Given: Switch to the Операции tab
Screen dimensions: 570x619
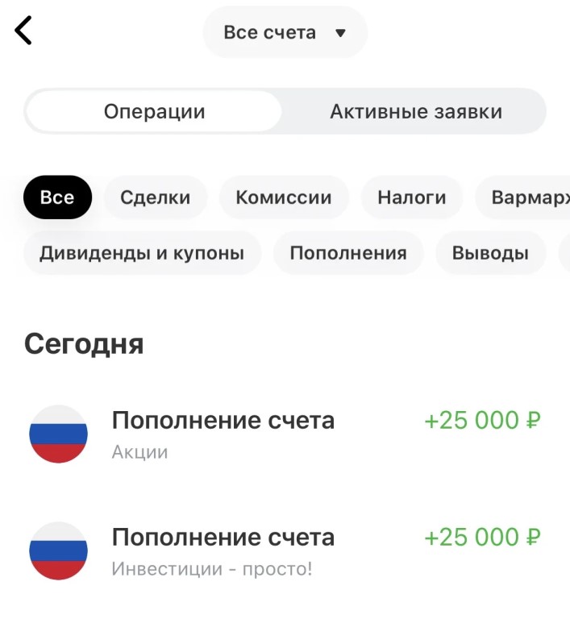Looking at the screenshot, I should [x=154, y=111].
